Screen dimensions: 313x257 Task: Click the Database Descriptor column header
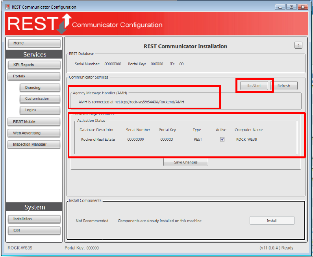point(96,130)
